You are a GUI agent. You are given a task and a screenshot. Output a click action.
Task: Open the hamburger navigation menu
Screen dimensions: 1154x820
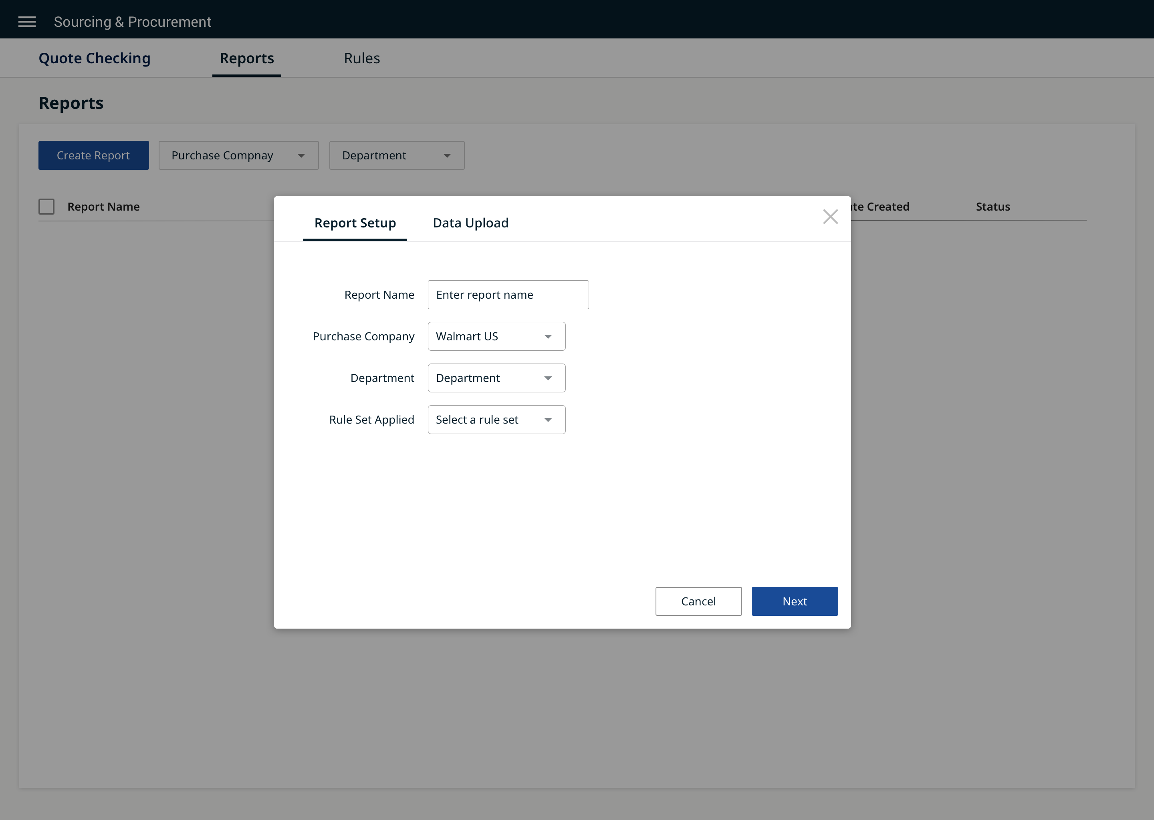(27, 21)
